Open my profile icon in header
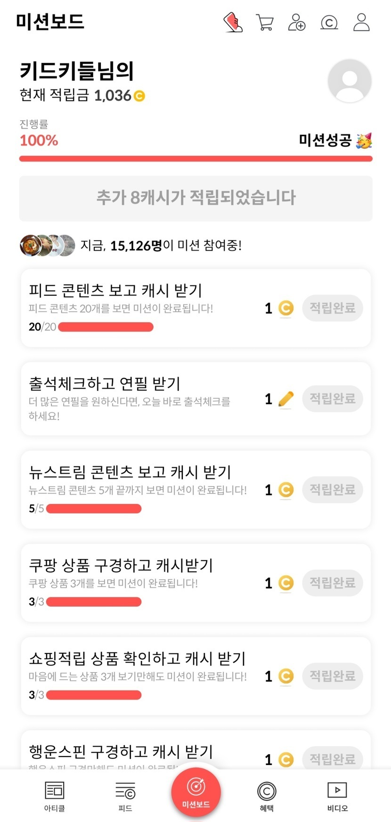391x822 pixels. coord(361,22)
